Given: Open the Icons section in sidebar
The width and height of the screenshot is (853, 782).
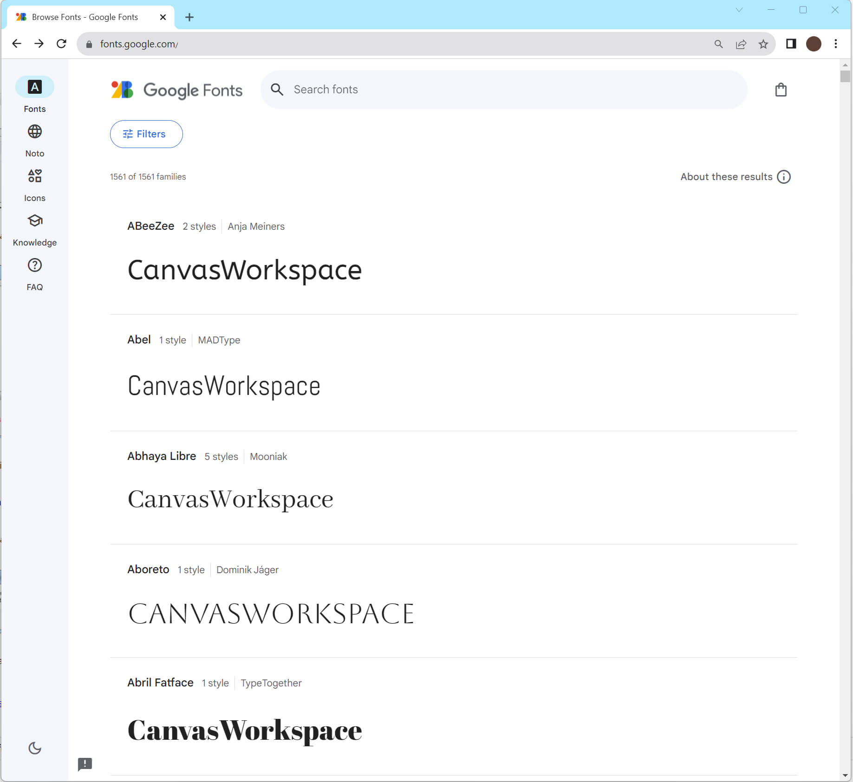Looking at the screenshot, I should [x=34, y=185].
